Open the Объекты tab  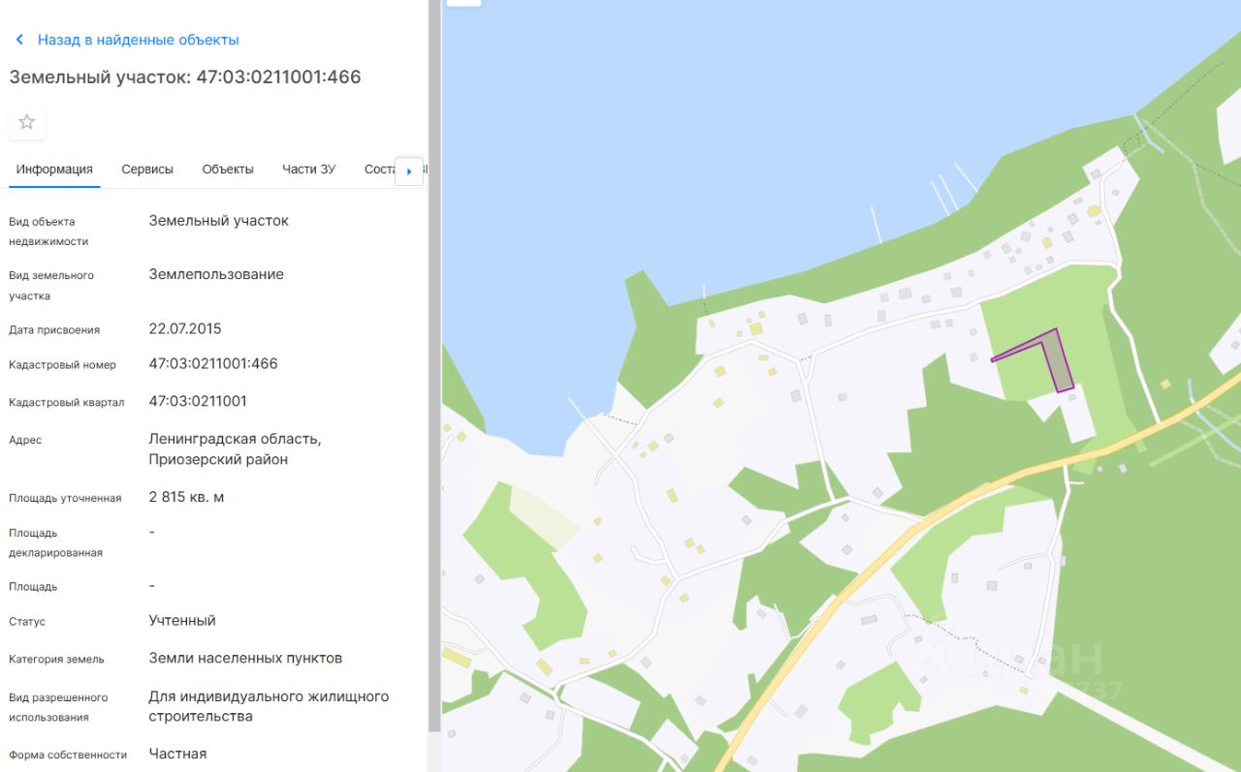click(x=228, y=170)
